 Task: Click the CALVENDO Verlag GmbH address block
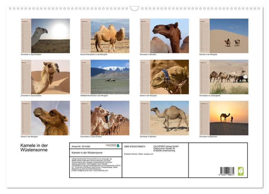pyautogui.click(x=166, y=148)
